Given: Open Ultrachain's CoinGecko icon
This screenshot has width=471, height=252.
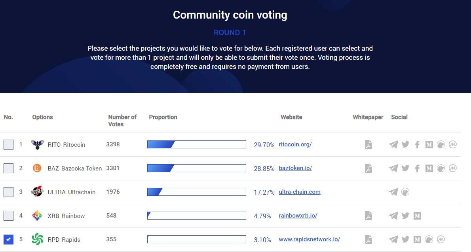Looking at the screenshot, I should [x=405, y=192].
